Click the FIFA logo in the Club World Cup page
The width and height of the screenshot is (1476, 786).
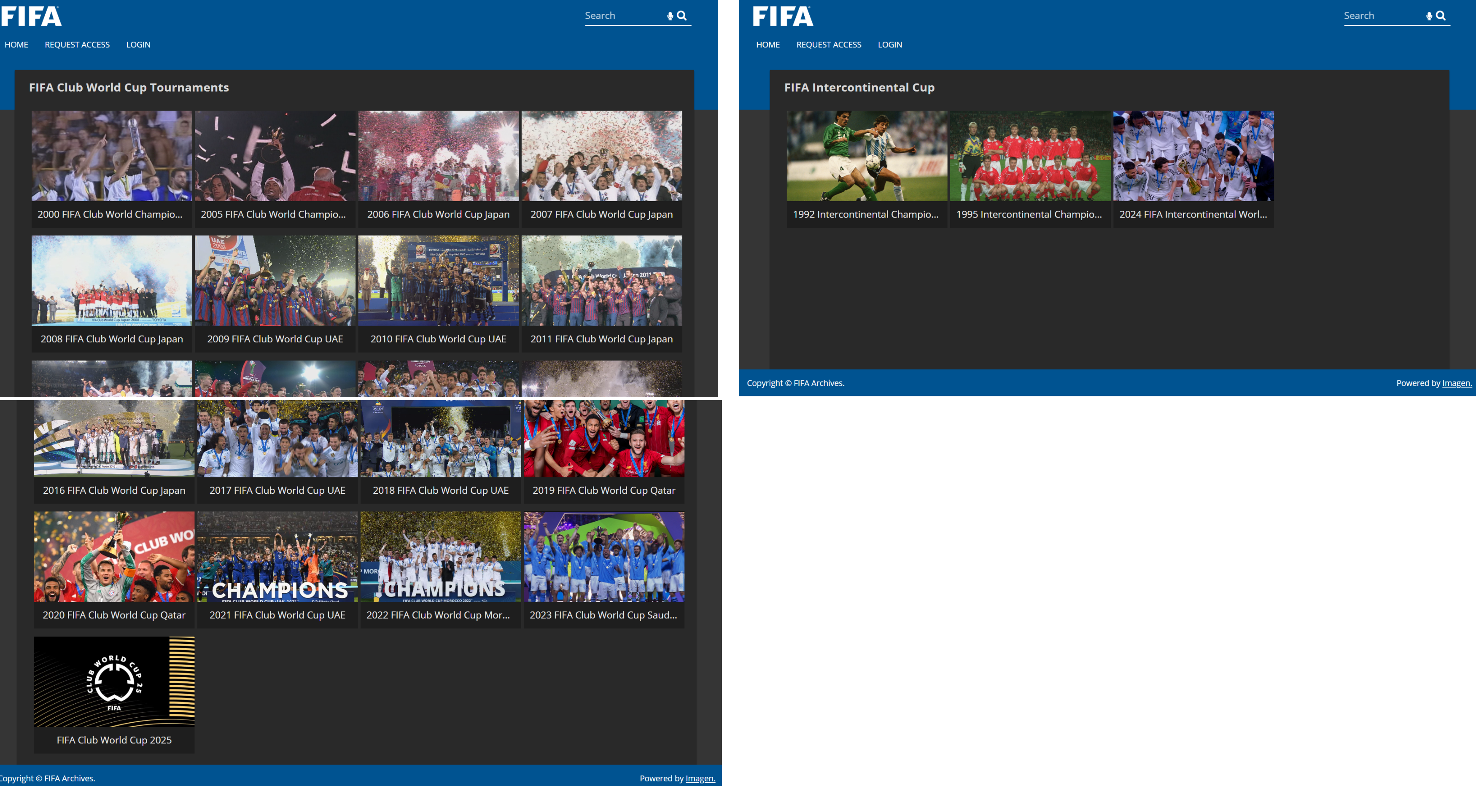click(31, 16)
